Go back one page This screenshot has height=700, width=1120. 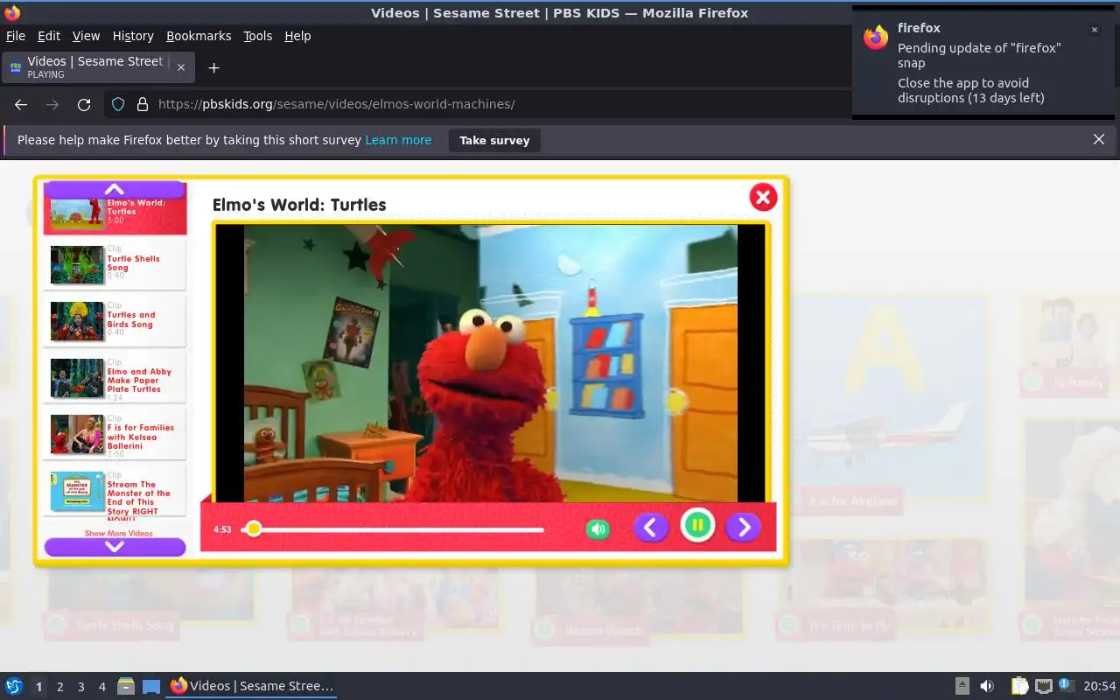[x=21, y=104]
